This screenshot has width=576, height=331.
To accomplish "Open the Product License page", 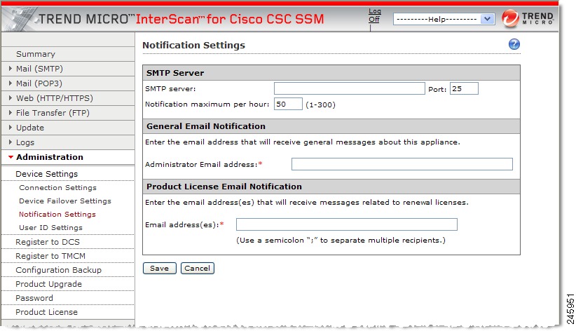I will tap(47, 312).
